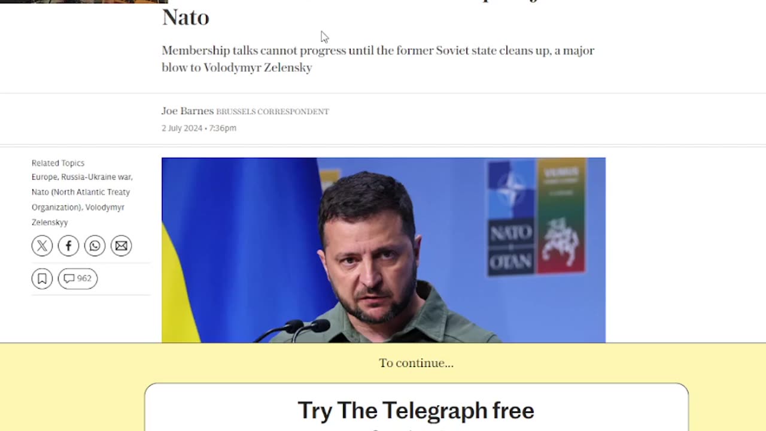Click the article headline word Nato
This screenshot has height=431, width=766.
coord(186,17)
